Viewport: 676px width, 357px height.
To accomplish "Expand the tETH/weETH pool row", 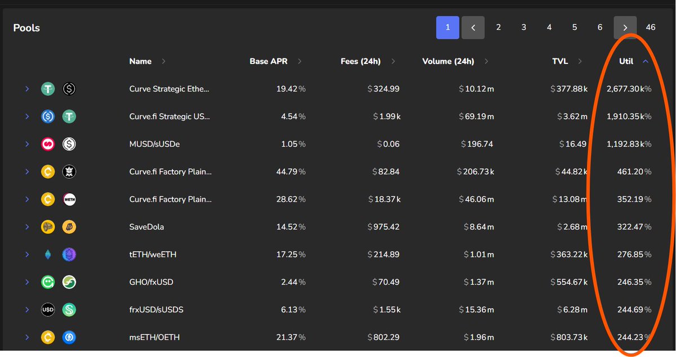I will 26,254.
